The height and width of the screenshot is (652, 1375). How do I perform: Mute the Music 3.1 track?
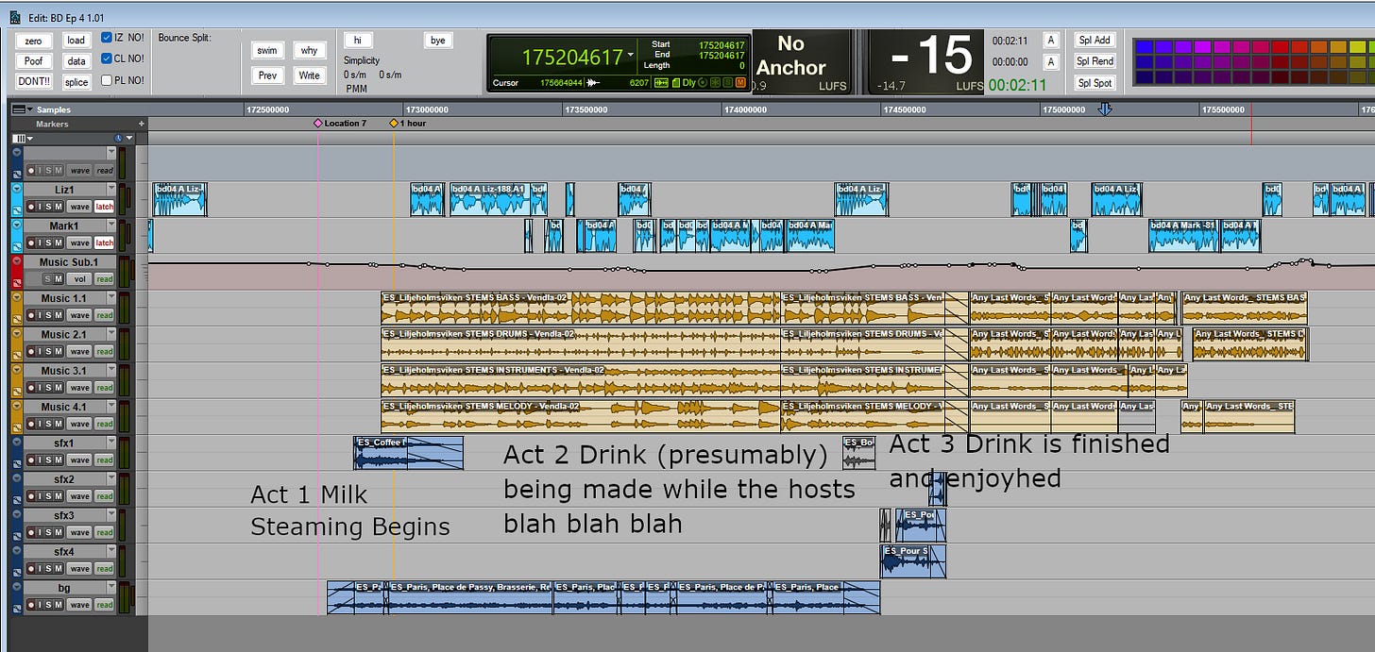59,388
